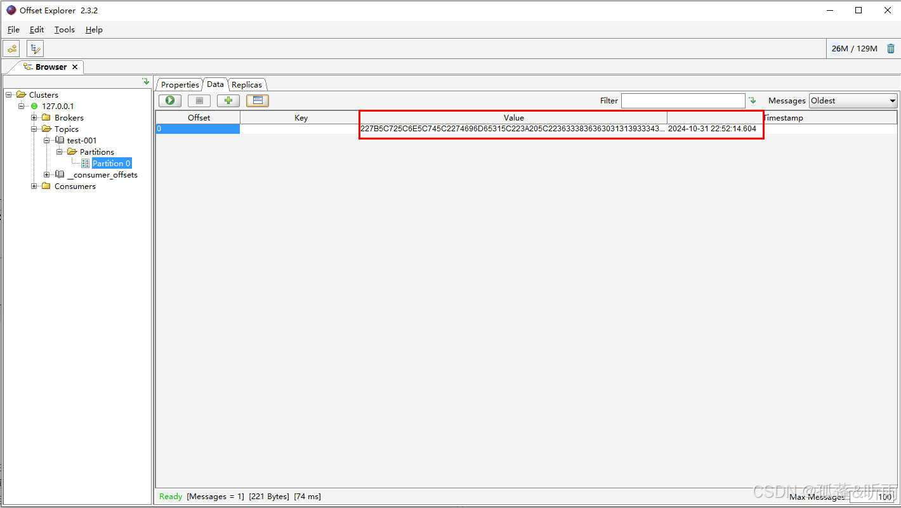Click green status dot of 127.0.0.1
This screenshot has height=508, width=901.
[34, 106]
